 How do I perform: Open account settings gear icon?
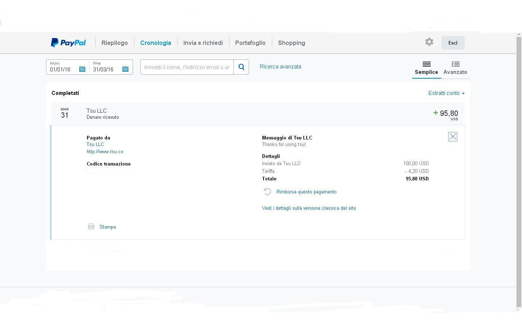[x=429, y=42]
